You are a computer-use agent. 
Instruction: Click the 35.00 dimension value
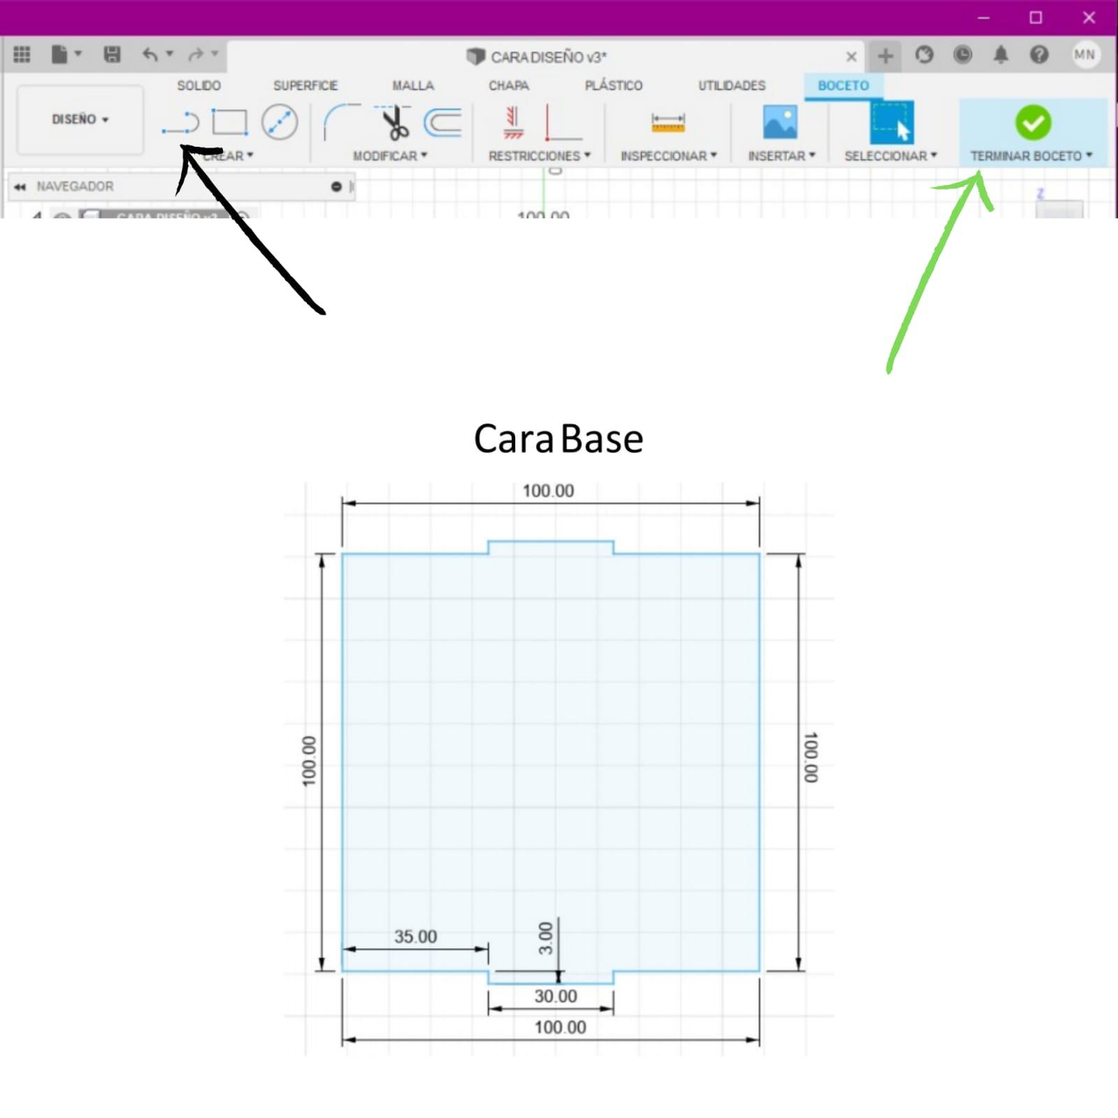point(415,936)
